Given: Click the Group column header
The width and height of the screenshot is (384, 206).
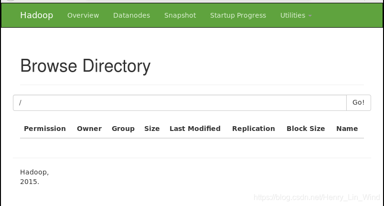Looking at the screenshot, I should click(123, 129).
